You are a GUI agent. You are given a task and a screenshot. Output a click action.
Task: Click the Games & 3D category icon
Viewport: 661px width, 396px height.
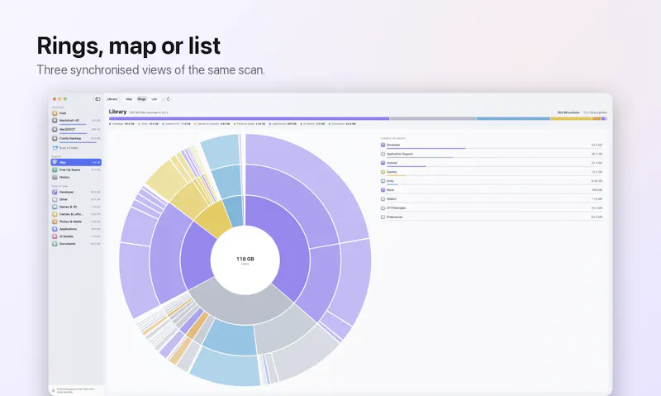(x=55, y=207)
